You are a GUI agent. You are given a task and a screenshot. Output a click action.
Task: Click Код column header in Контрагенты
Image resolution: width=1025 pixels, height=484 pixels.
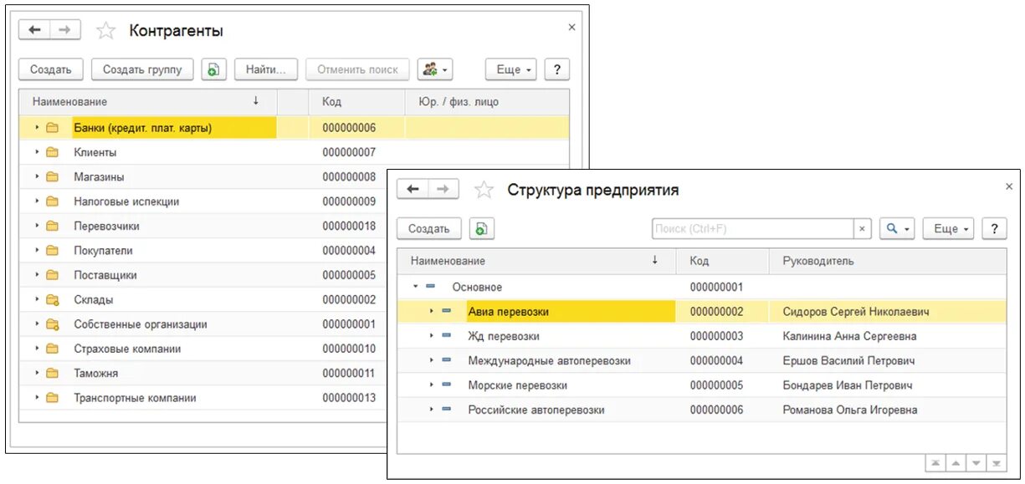[x=357, y=101]
